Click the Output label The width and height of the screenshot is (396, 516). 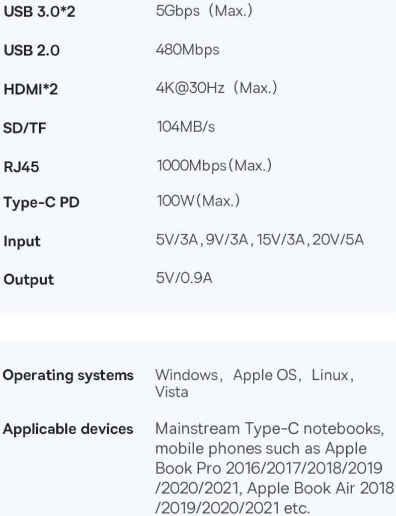[x=29, y=280]
